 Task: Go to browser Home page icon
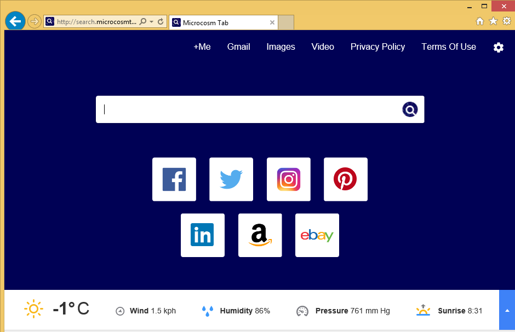[480, 21]
